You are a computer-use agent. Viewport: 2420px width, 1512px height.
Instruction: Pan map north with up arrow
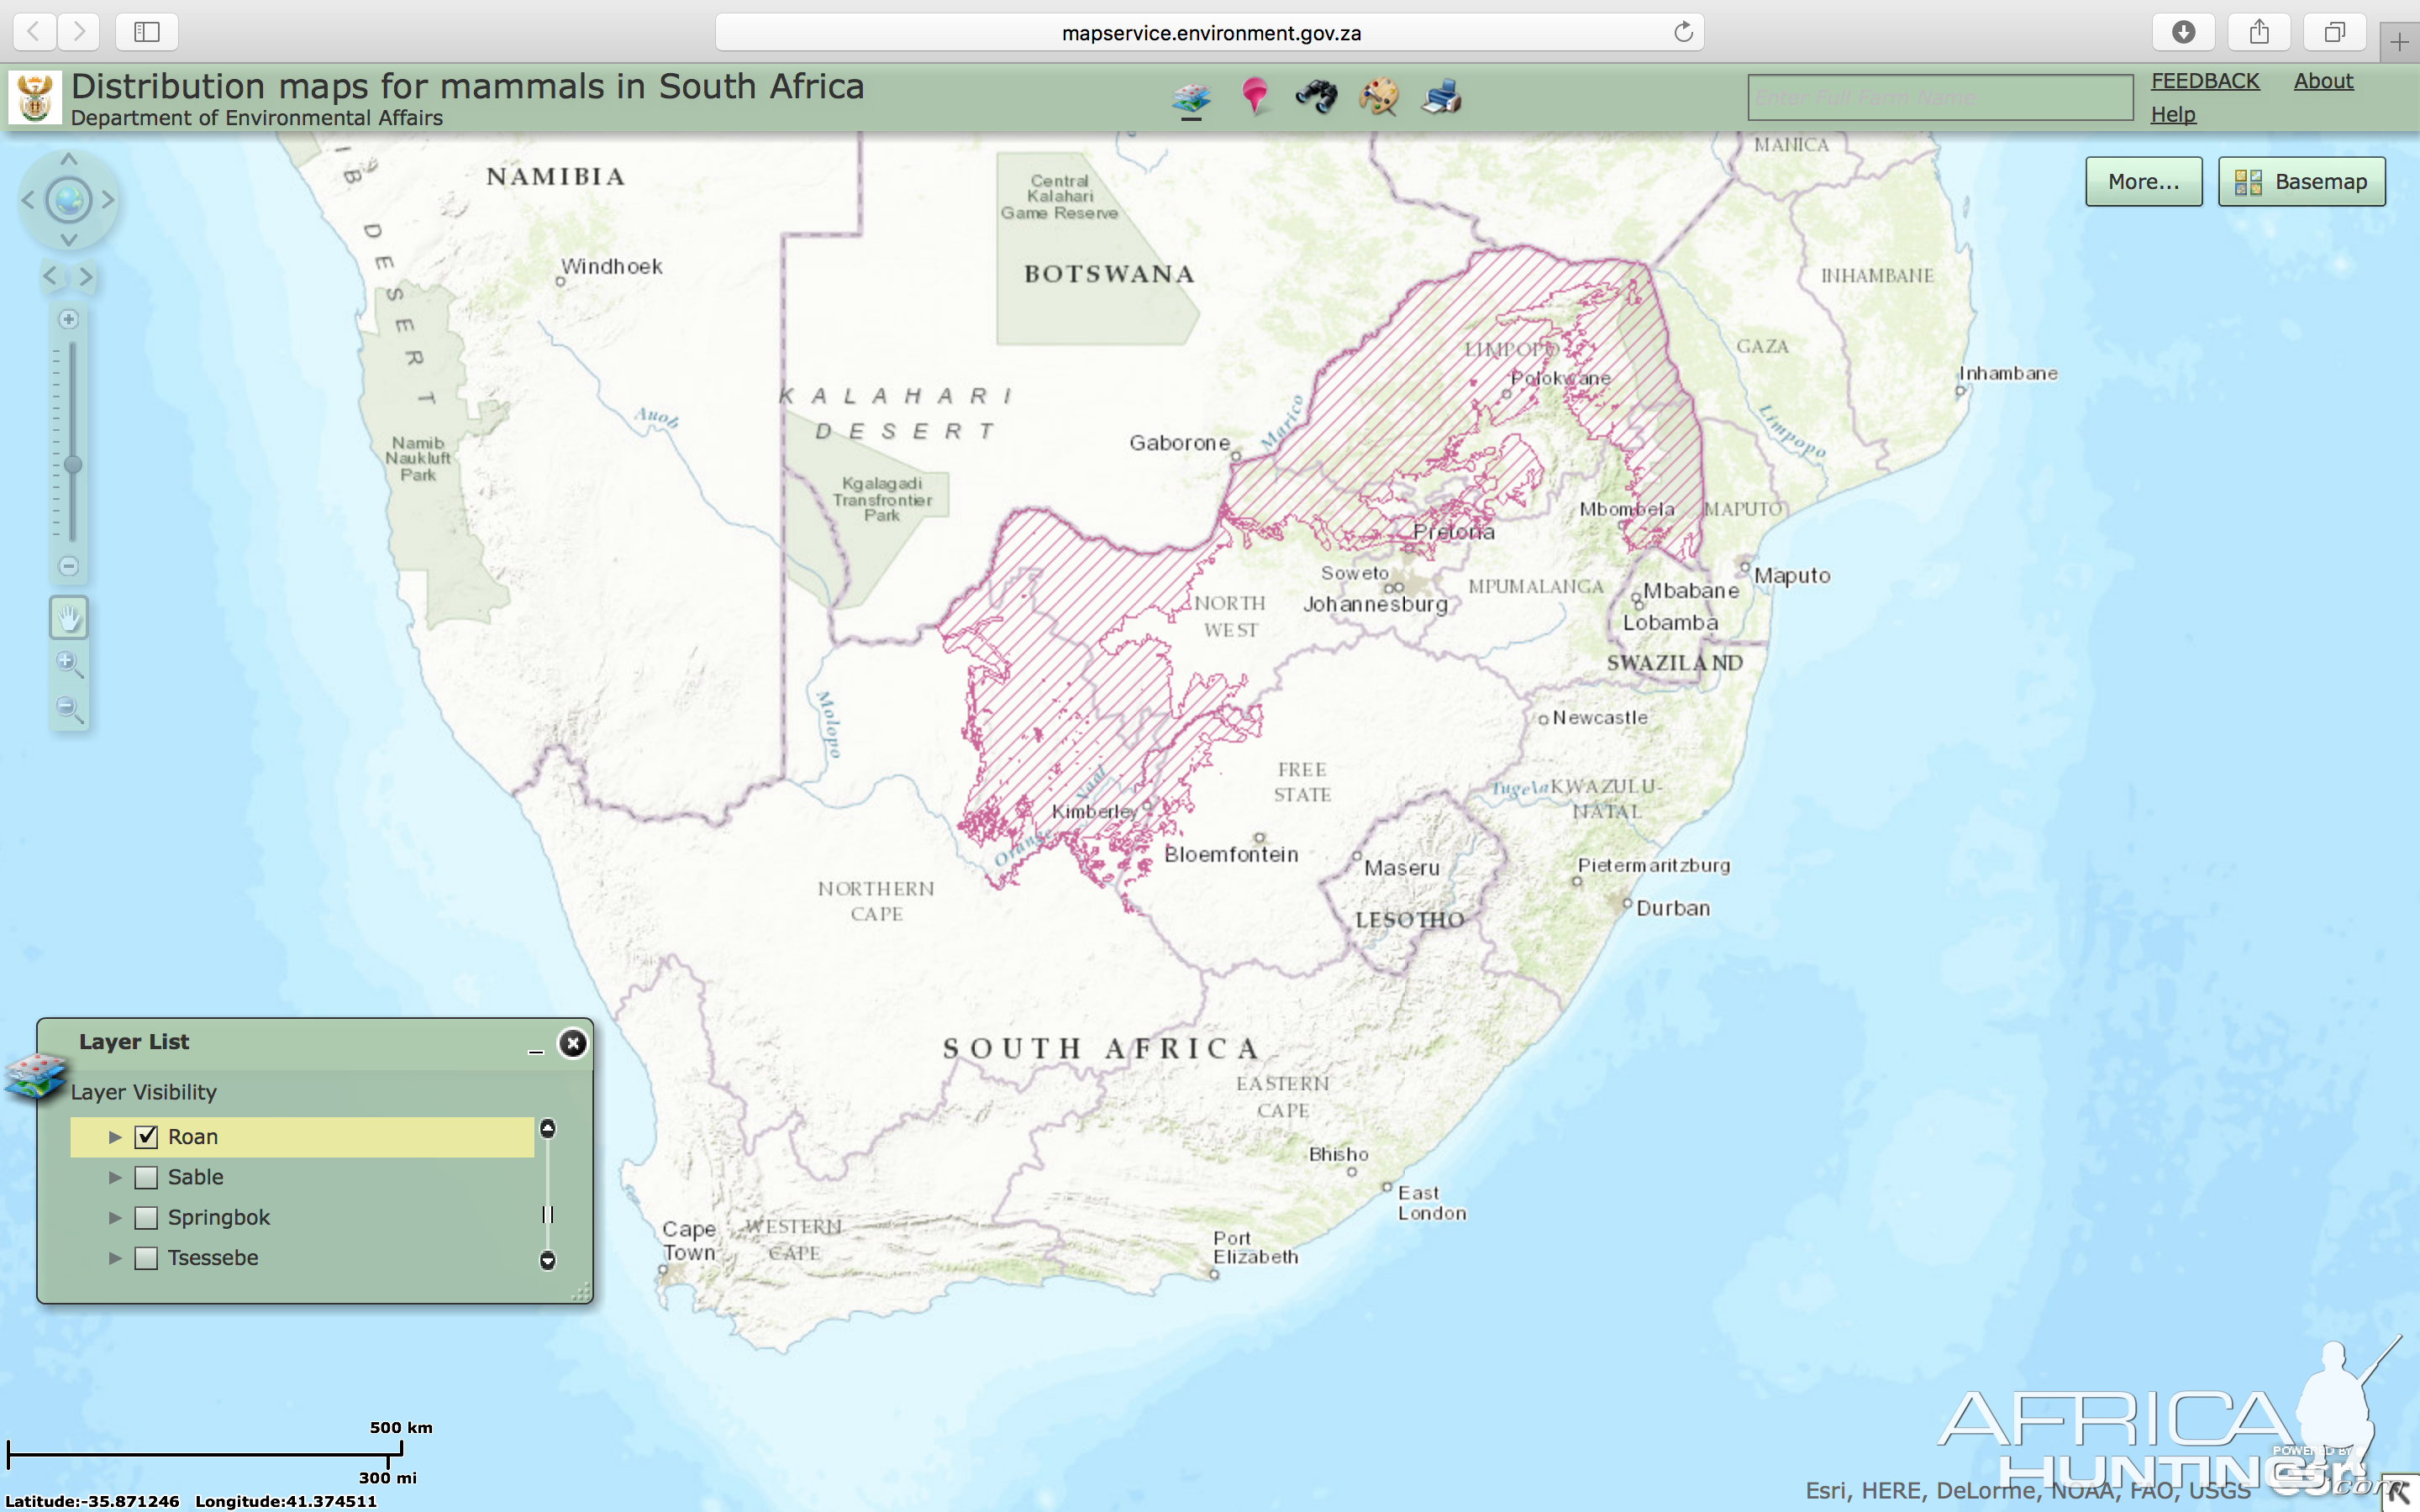[x=69, y=159]
